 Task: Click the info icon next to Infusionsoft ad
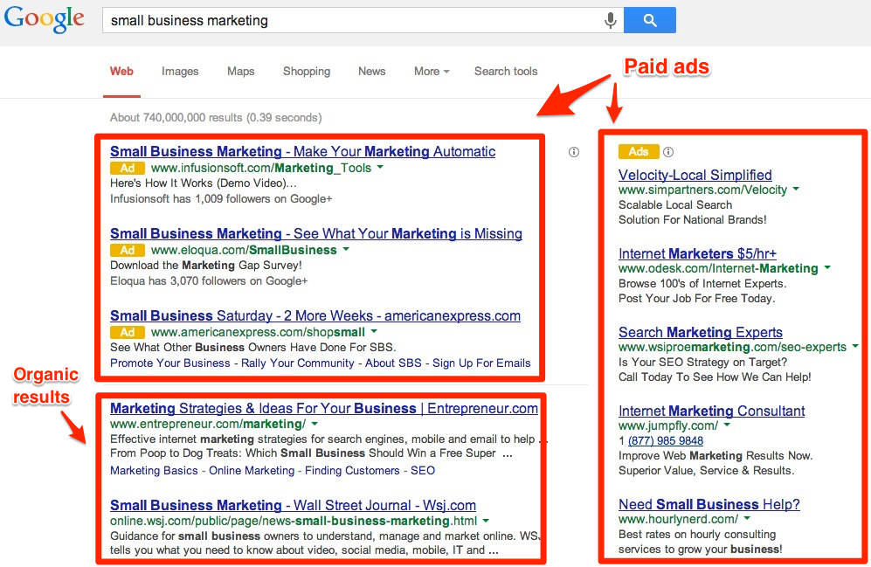click(574, 152)
